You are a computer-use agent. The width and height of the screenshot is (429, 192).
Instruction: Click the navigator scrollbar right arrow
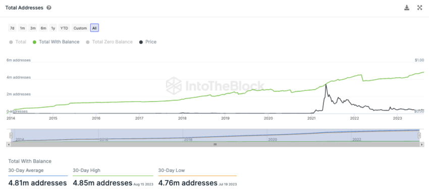[x=421, y=144]
